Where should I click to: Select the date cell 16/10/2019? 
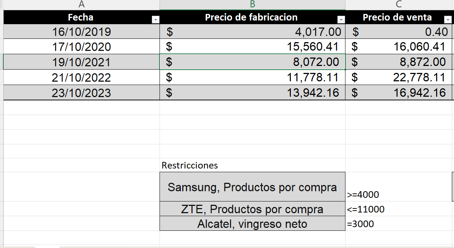81,32
